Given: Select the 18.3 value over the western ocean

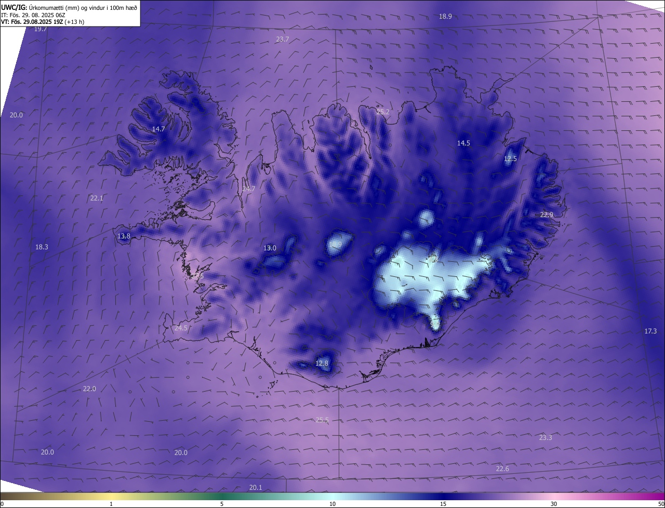Looking at the screenshot, I should click(x=42, y=247).
